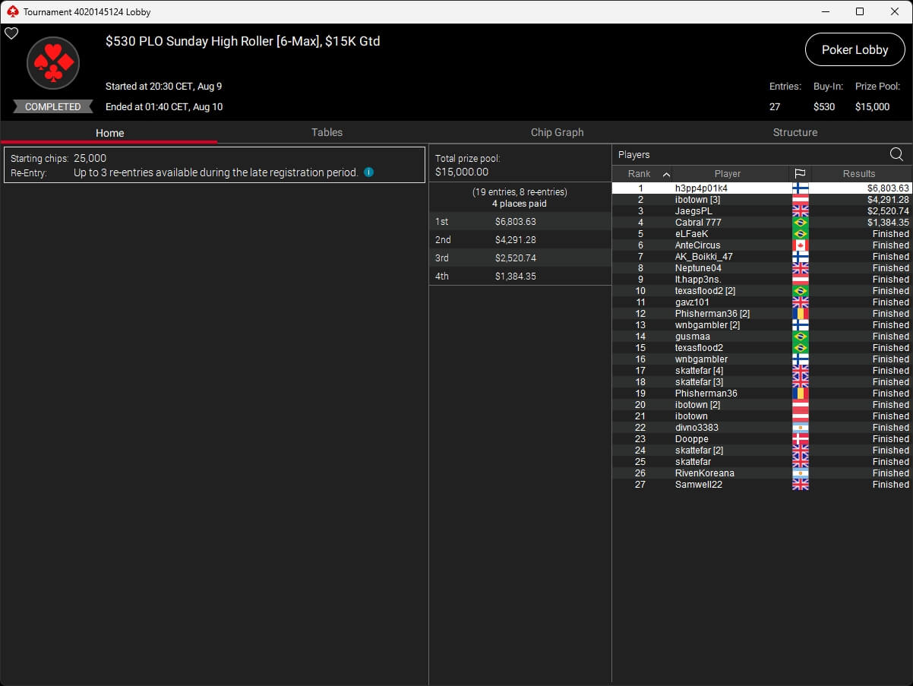Click rank number 27 cell
Image resolution: width=913 pixels, height=686 pixels.
[640, 485]
